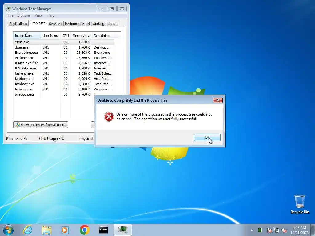Image resolution: width=315 pixels, height=236 pixels.
Task: Click the 25,608 K memory value
Action: click(83, 53)
